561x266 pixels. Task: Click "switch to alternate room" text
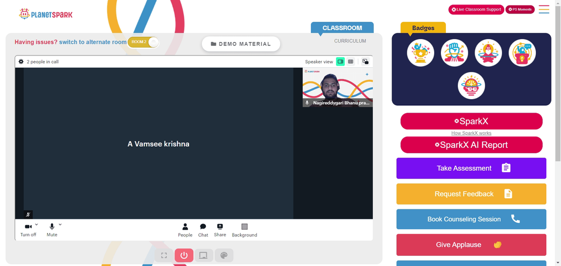(x=93, y=42)
